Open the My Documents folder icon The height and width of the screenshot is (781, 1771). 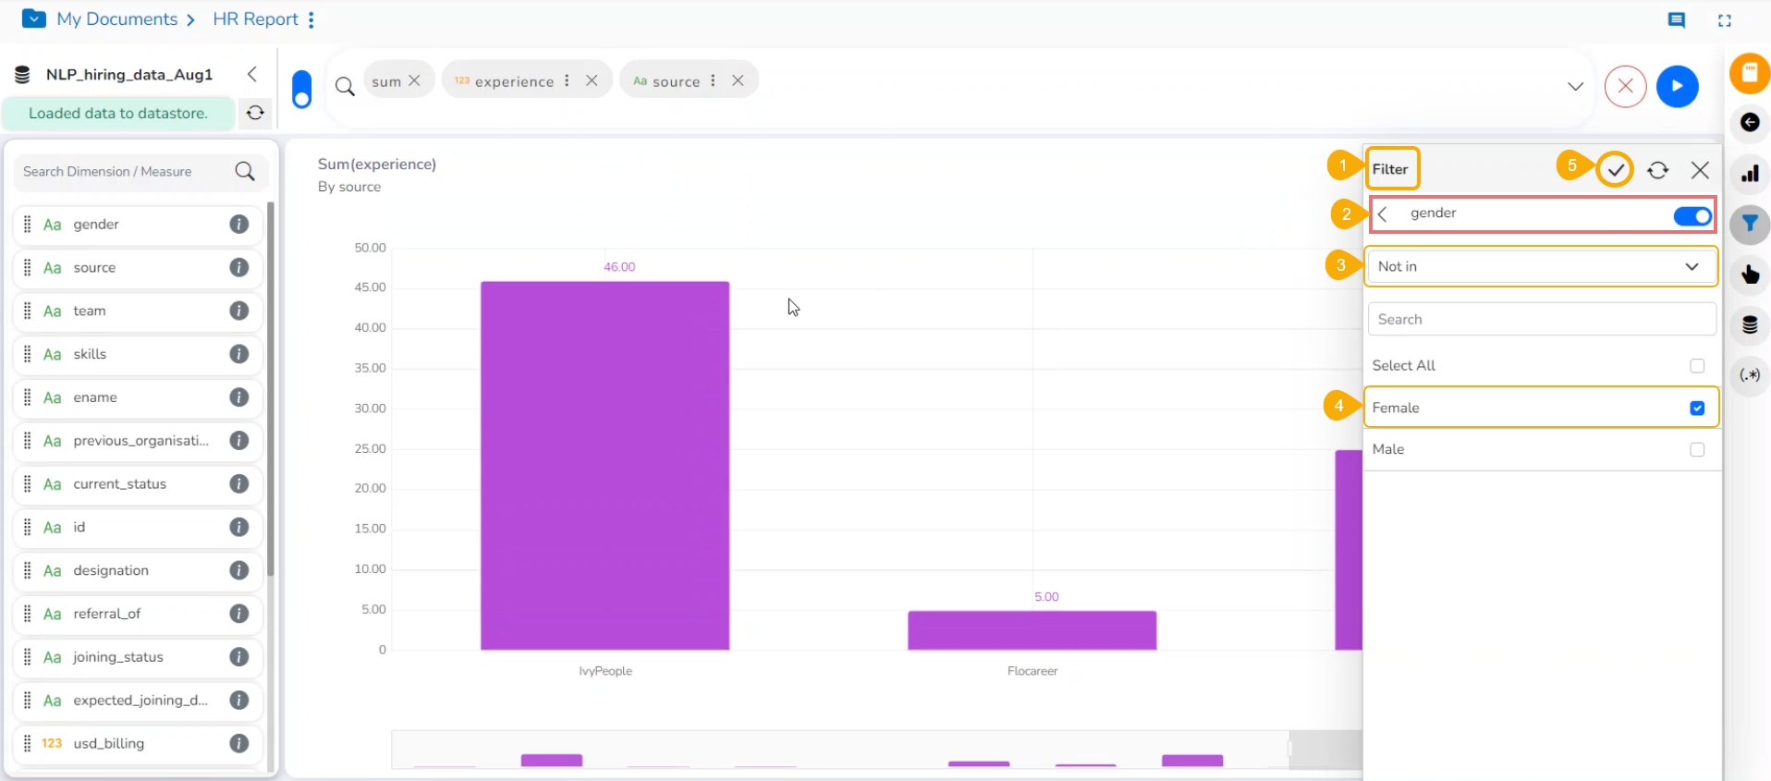click(x=33, y=18)
